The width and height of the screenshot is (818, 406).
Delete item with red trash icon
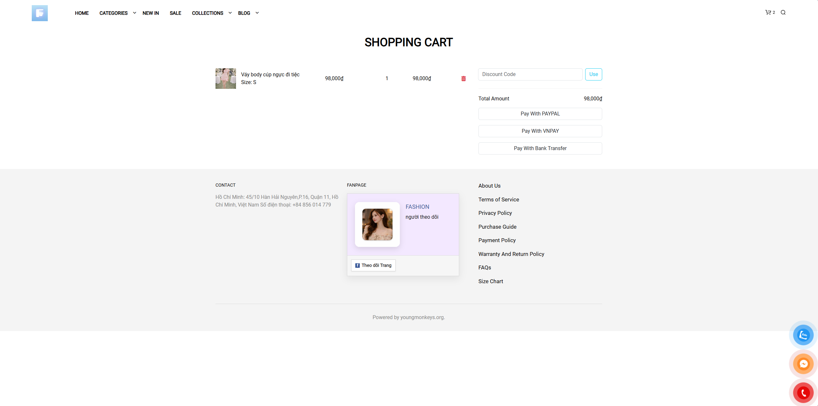point(463,79)
